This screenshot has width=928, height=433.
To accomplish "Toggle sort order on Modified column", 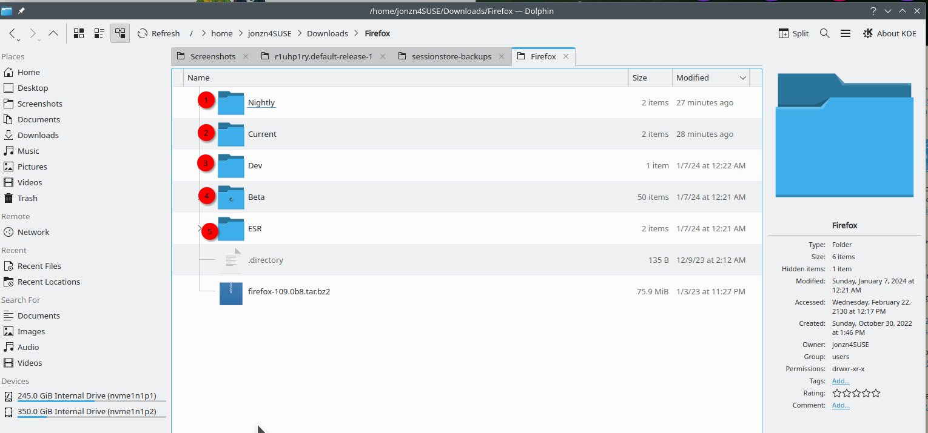I will (x=711, y=78).
